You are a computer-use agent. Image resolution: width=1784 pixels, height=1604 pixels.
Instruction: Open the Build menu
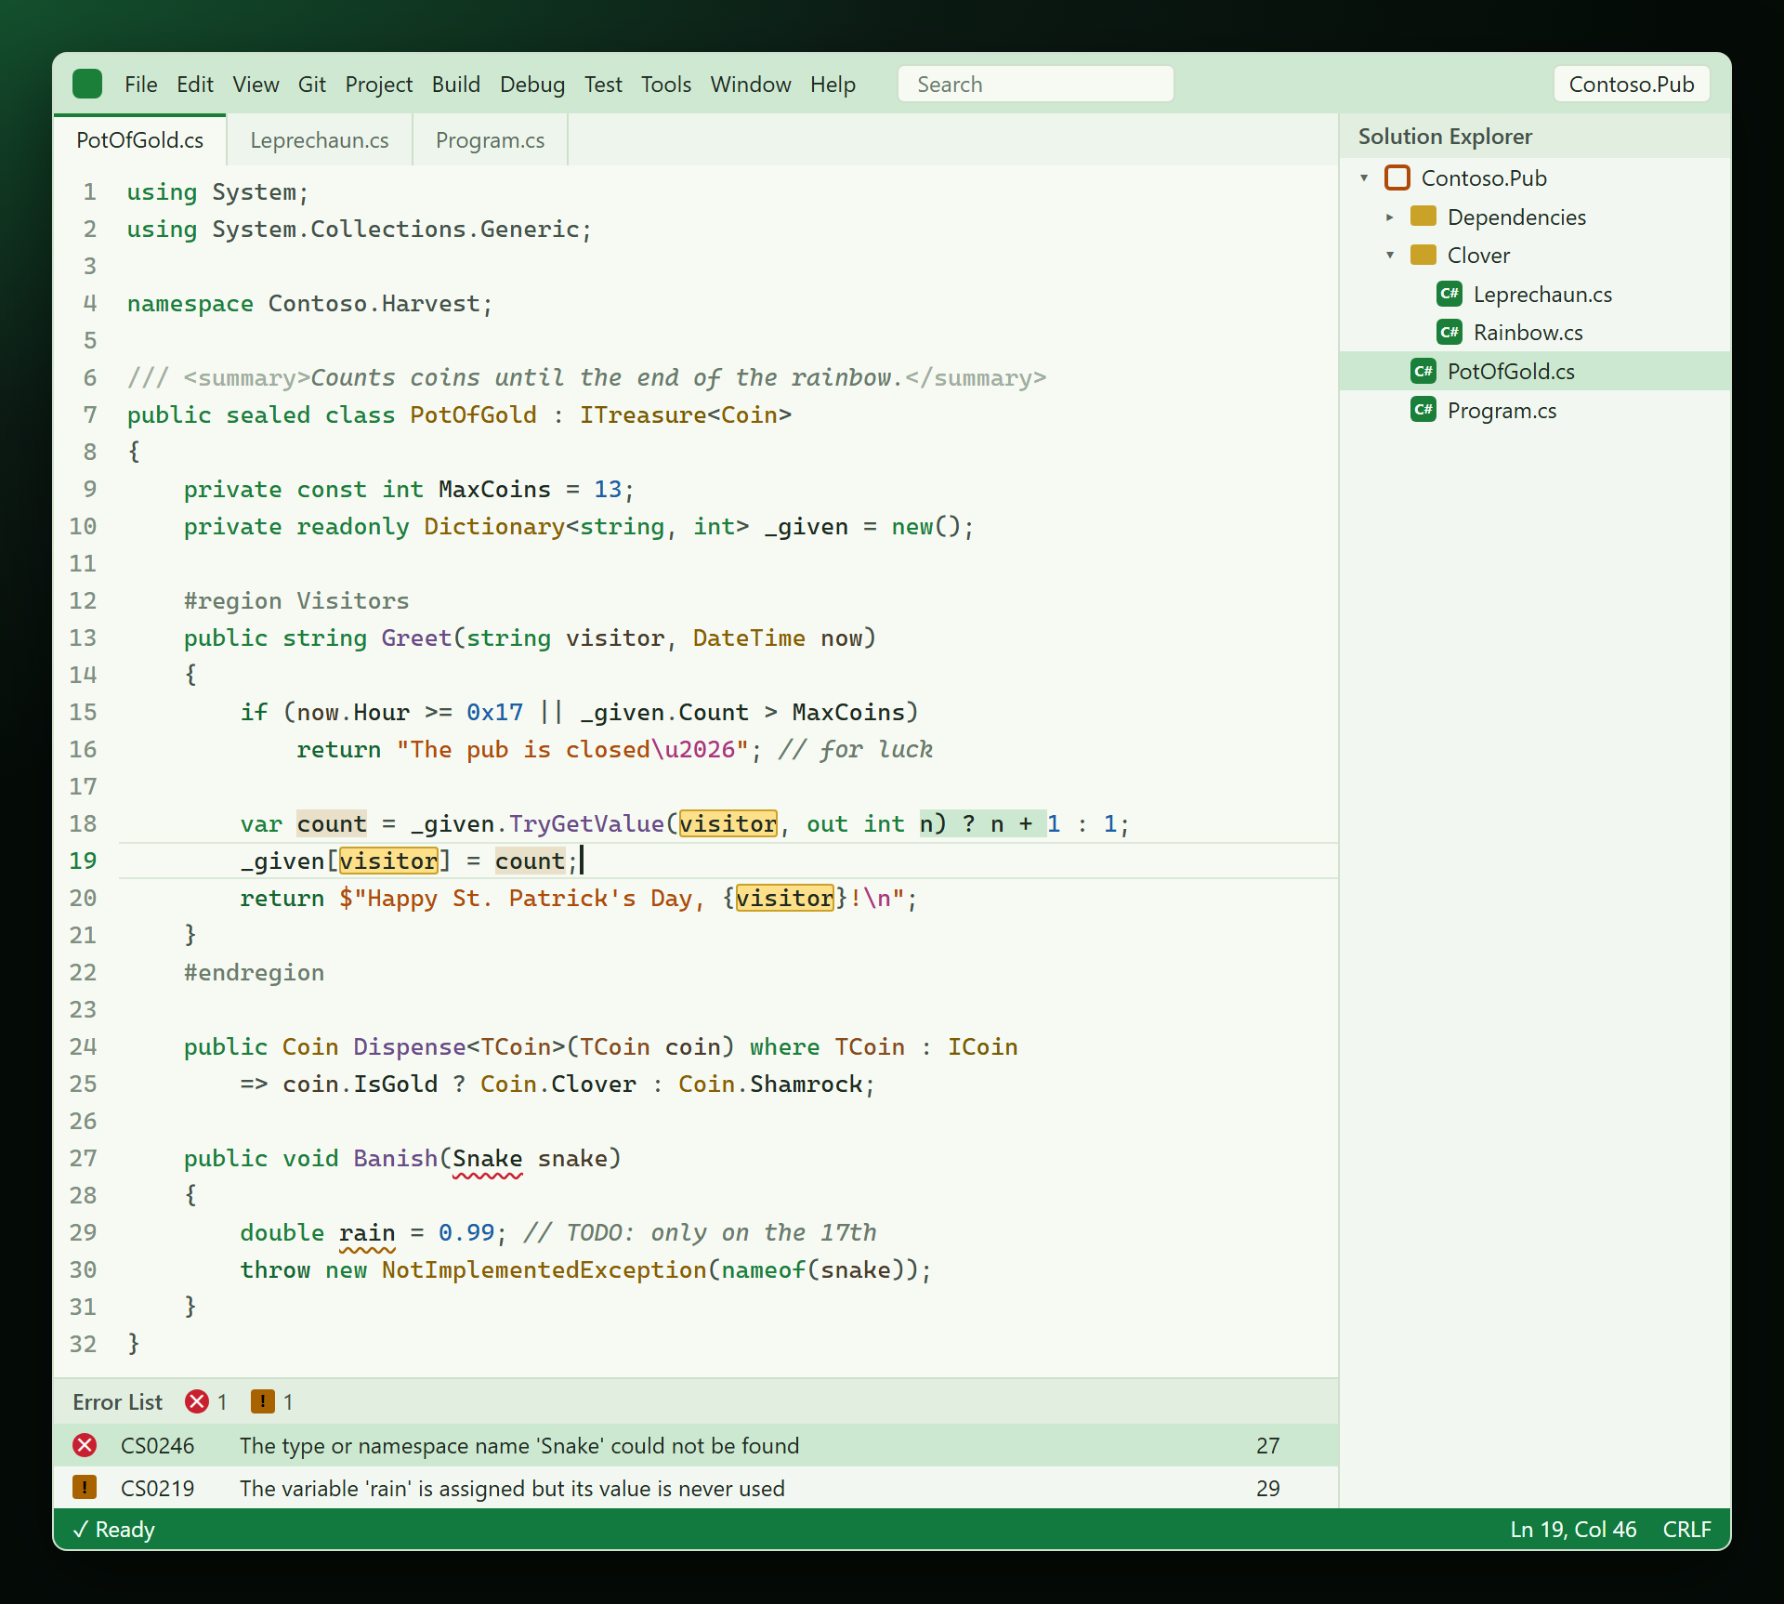(456, 85)
